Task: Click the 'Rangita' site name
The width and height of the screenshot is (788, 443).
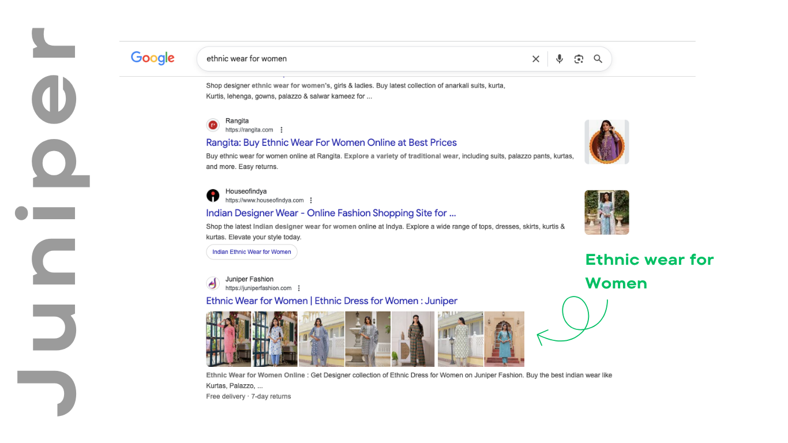Action: pyautogui.click(x=237, y=121)
